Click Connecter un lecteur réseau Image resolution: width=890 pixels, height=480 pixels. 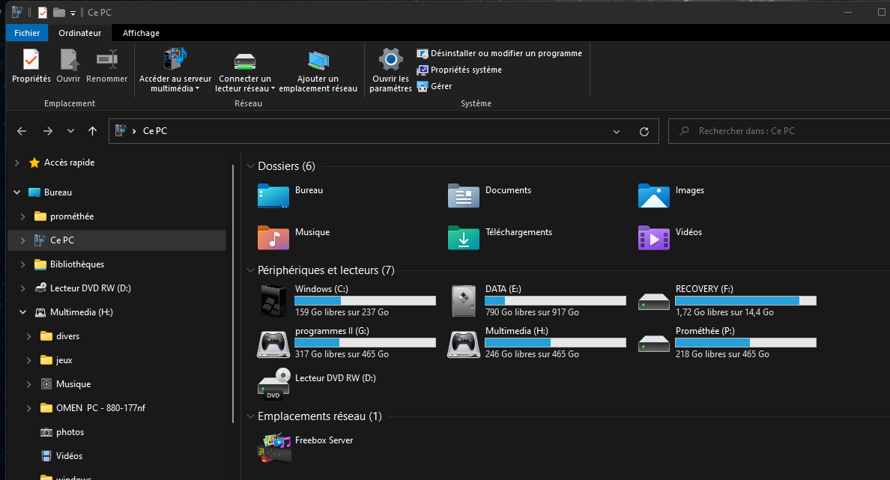pyautogui.click(x=245, y=67)
